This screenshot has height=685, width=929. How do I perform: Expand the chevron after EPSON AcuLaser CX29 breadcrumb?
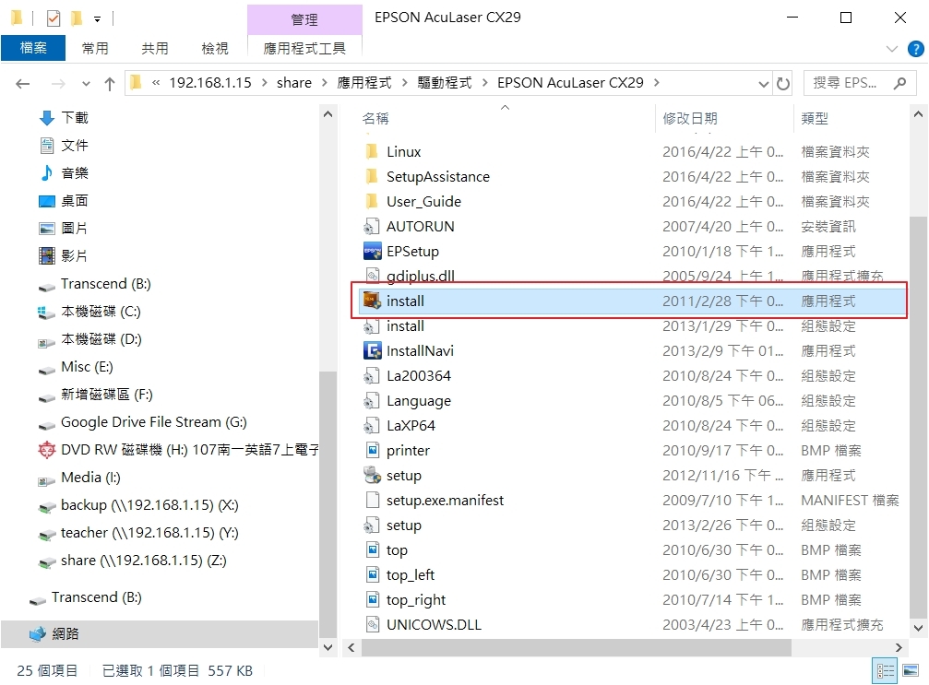pyautogui.click(x=657, y=83)
